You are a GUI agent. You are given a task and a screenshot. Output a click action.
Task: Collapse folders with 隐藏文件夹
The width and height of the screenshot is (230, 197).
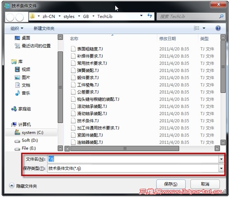[23, 186]
